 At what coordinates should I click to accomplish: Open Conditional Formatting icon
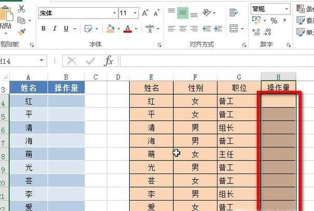tap(301, 9)
